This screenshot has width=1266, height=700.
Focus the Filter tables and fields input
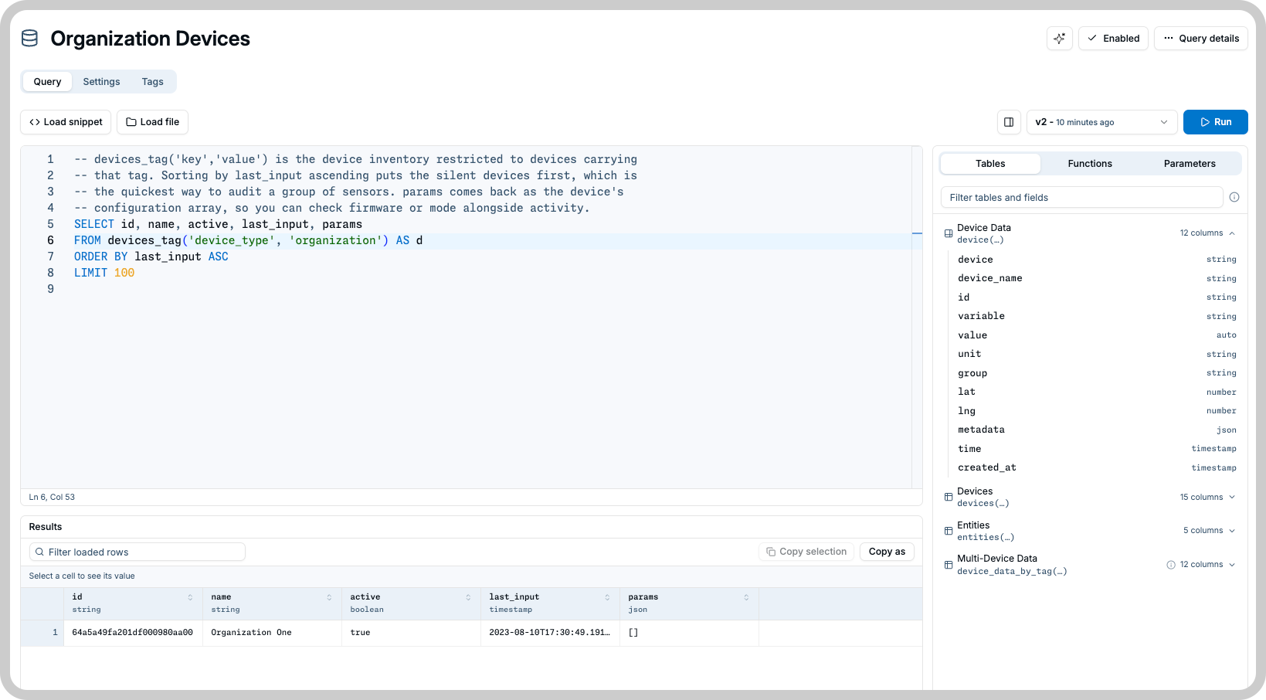1081,198
